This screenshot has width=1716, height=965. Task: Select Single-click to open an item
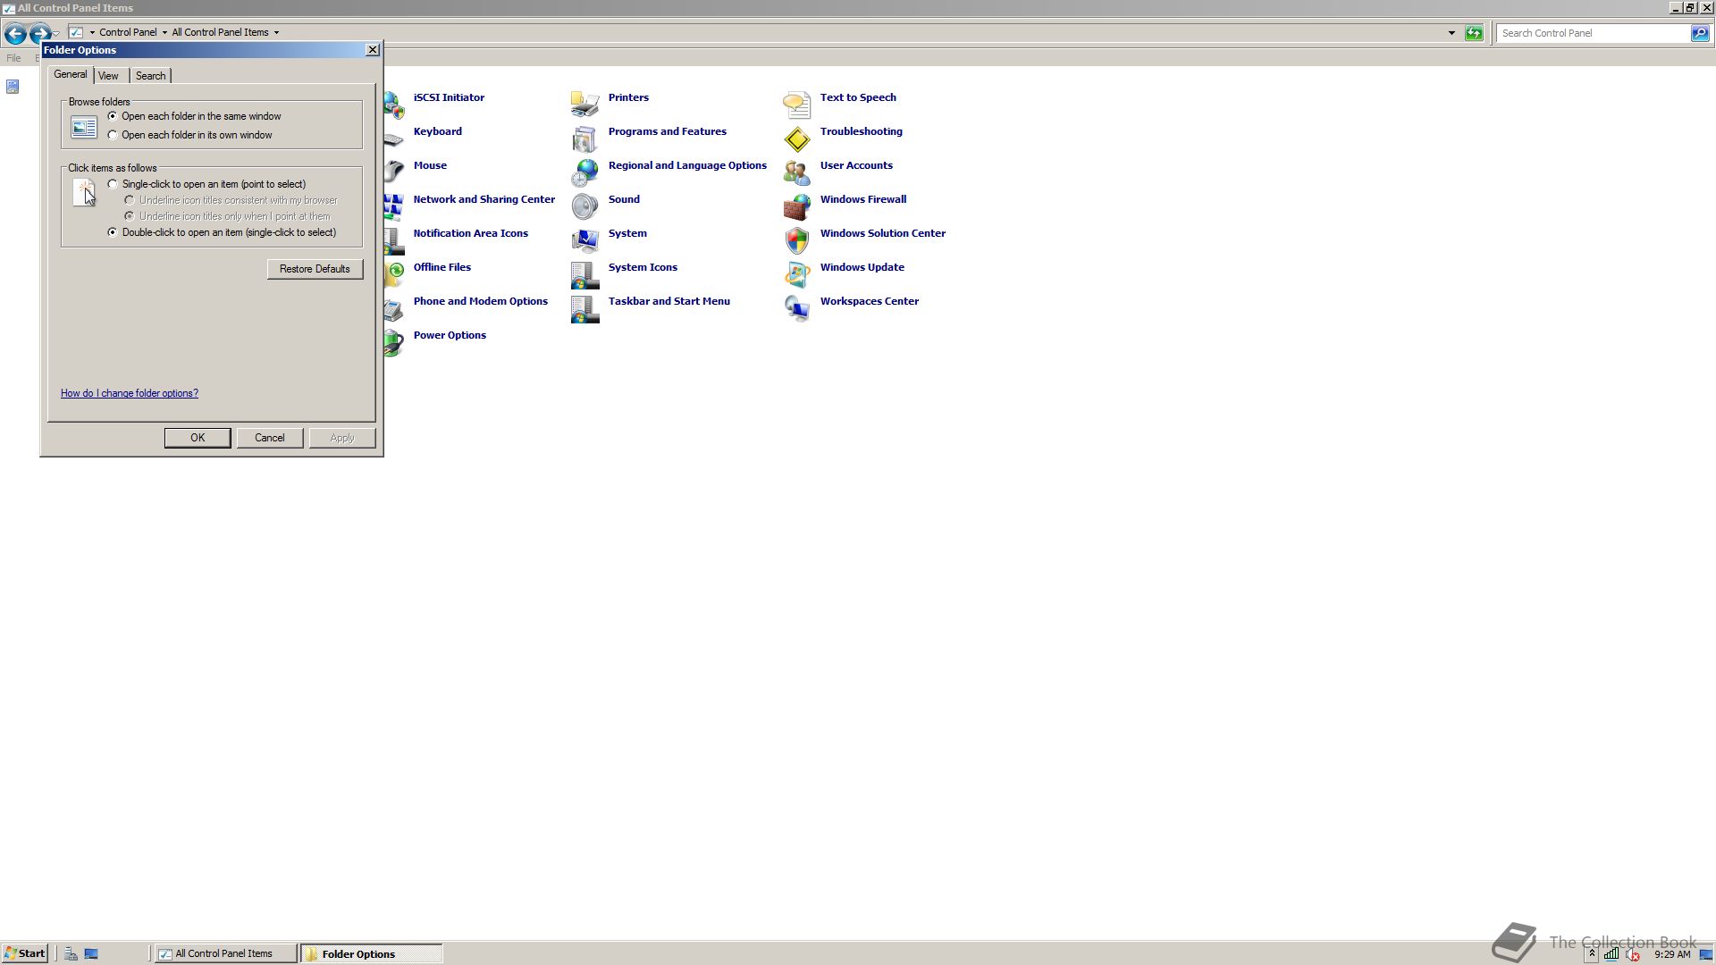206,184
